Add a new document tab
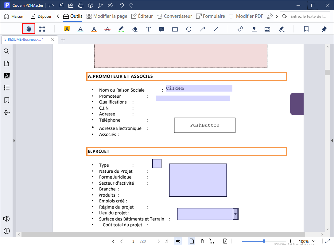Viewport: 334px width, 245px height. 63,40
